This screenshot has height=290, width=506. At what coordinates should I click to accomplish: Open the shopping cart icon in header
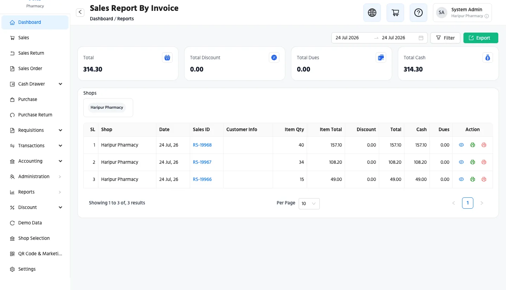tap(395, 13)
